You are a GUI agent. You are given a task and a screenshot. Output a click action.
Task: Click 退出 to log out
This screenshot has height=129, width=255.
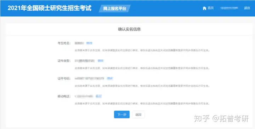[247, 8]
